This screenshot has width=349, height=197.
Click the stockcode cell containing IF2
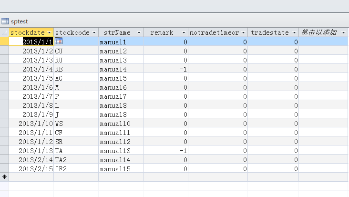[75, 169]
